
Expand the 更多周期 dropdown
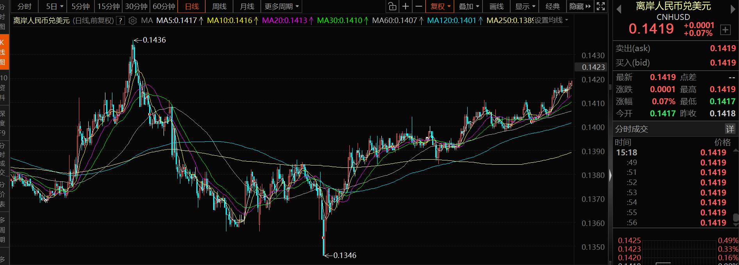point(281,6)
